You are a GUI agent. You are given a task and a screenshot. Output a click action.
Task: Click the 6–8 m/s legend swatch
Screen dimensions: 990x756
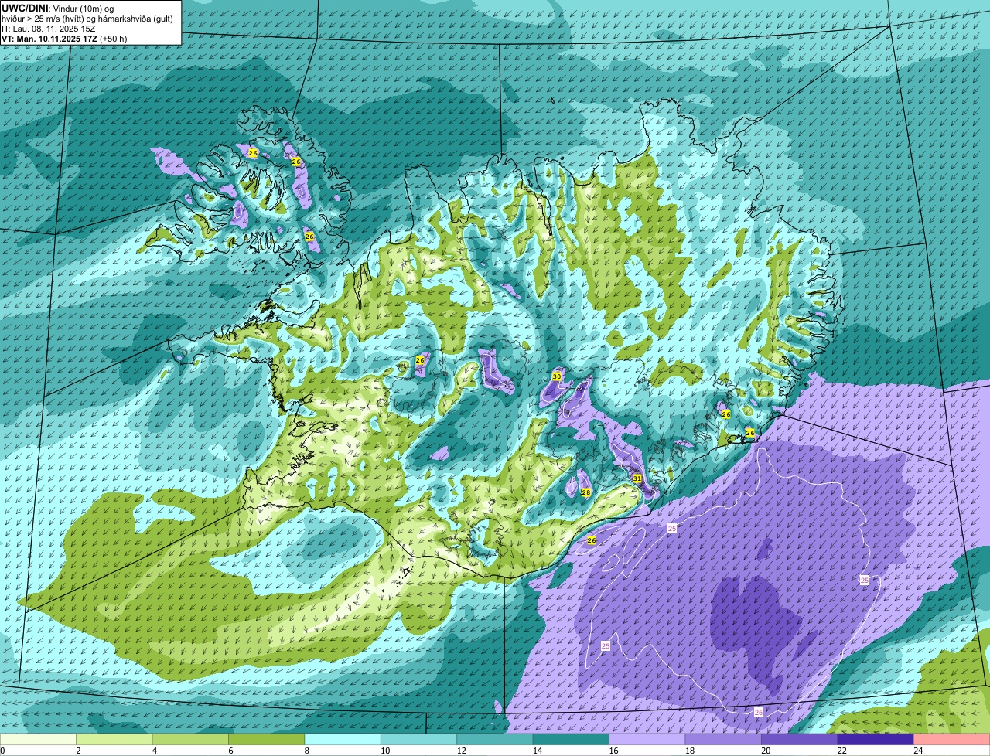pyautogui.click(x=267, y=739)
